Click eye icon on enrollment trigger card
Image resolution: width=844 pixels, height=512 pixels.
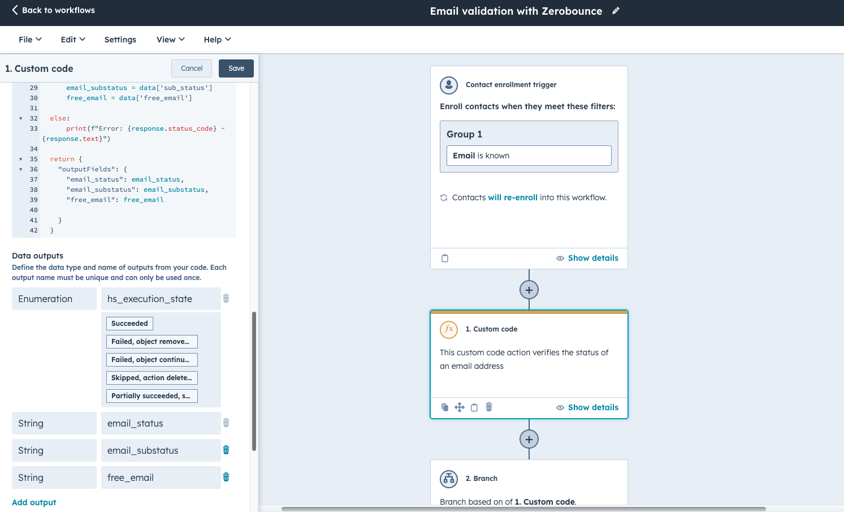560,258
